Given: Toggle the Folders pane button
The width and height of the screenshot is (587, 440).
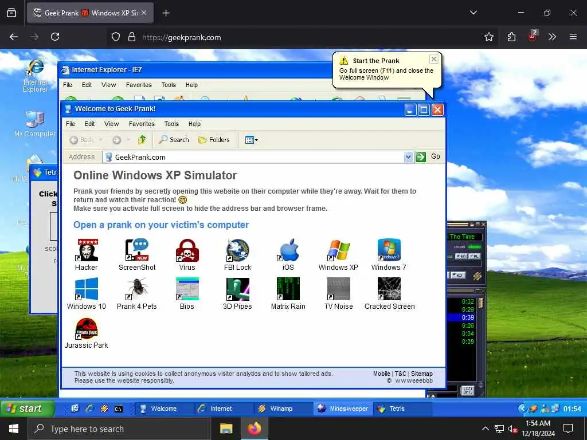Looking at the screenshot, I should 214,140.
